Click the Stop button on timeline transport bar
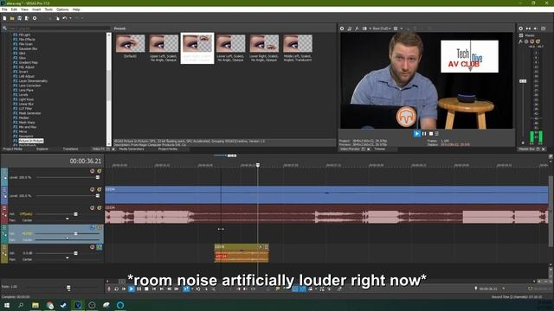 pos(146,289)
